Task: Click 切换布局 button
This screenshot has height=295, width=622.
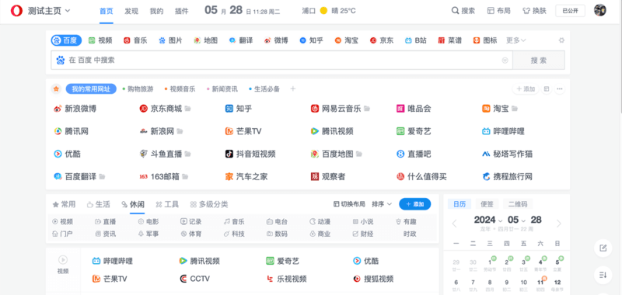Action: click(349, 204)
